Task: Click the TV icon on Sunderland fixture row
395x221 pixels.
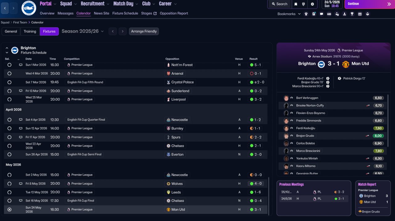Action: point(21,91)
